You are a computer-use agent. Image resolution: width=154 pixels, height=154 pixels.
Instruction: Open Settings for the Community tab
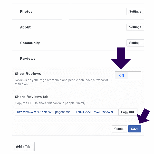[135, 43]
